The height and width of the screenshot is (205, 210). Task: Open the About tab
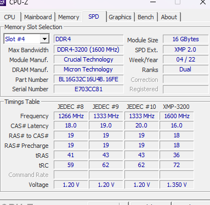pos(169,17)
